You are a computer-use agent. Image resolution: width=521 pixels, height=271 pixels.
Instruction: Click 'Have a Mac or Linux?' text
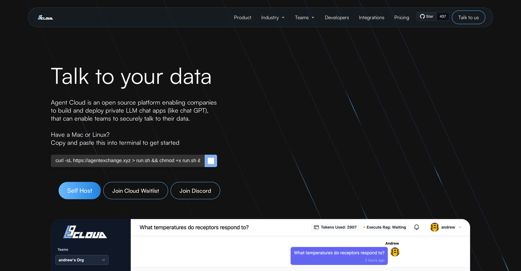click(80, 134)
